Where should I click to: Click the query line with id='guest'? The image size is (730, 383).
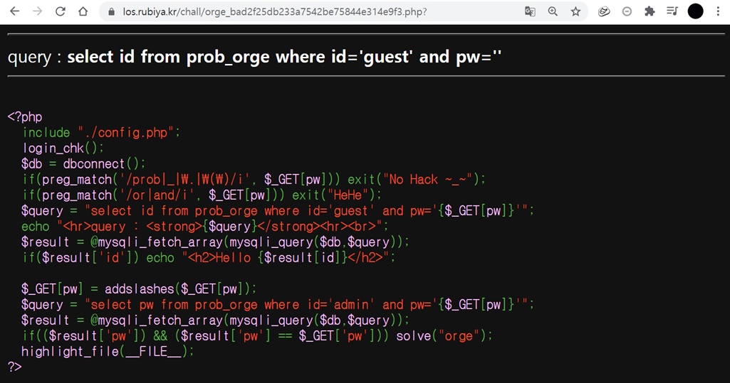click(278, 211)
